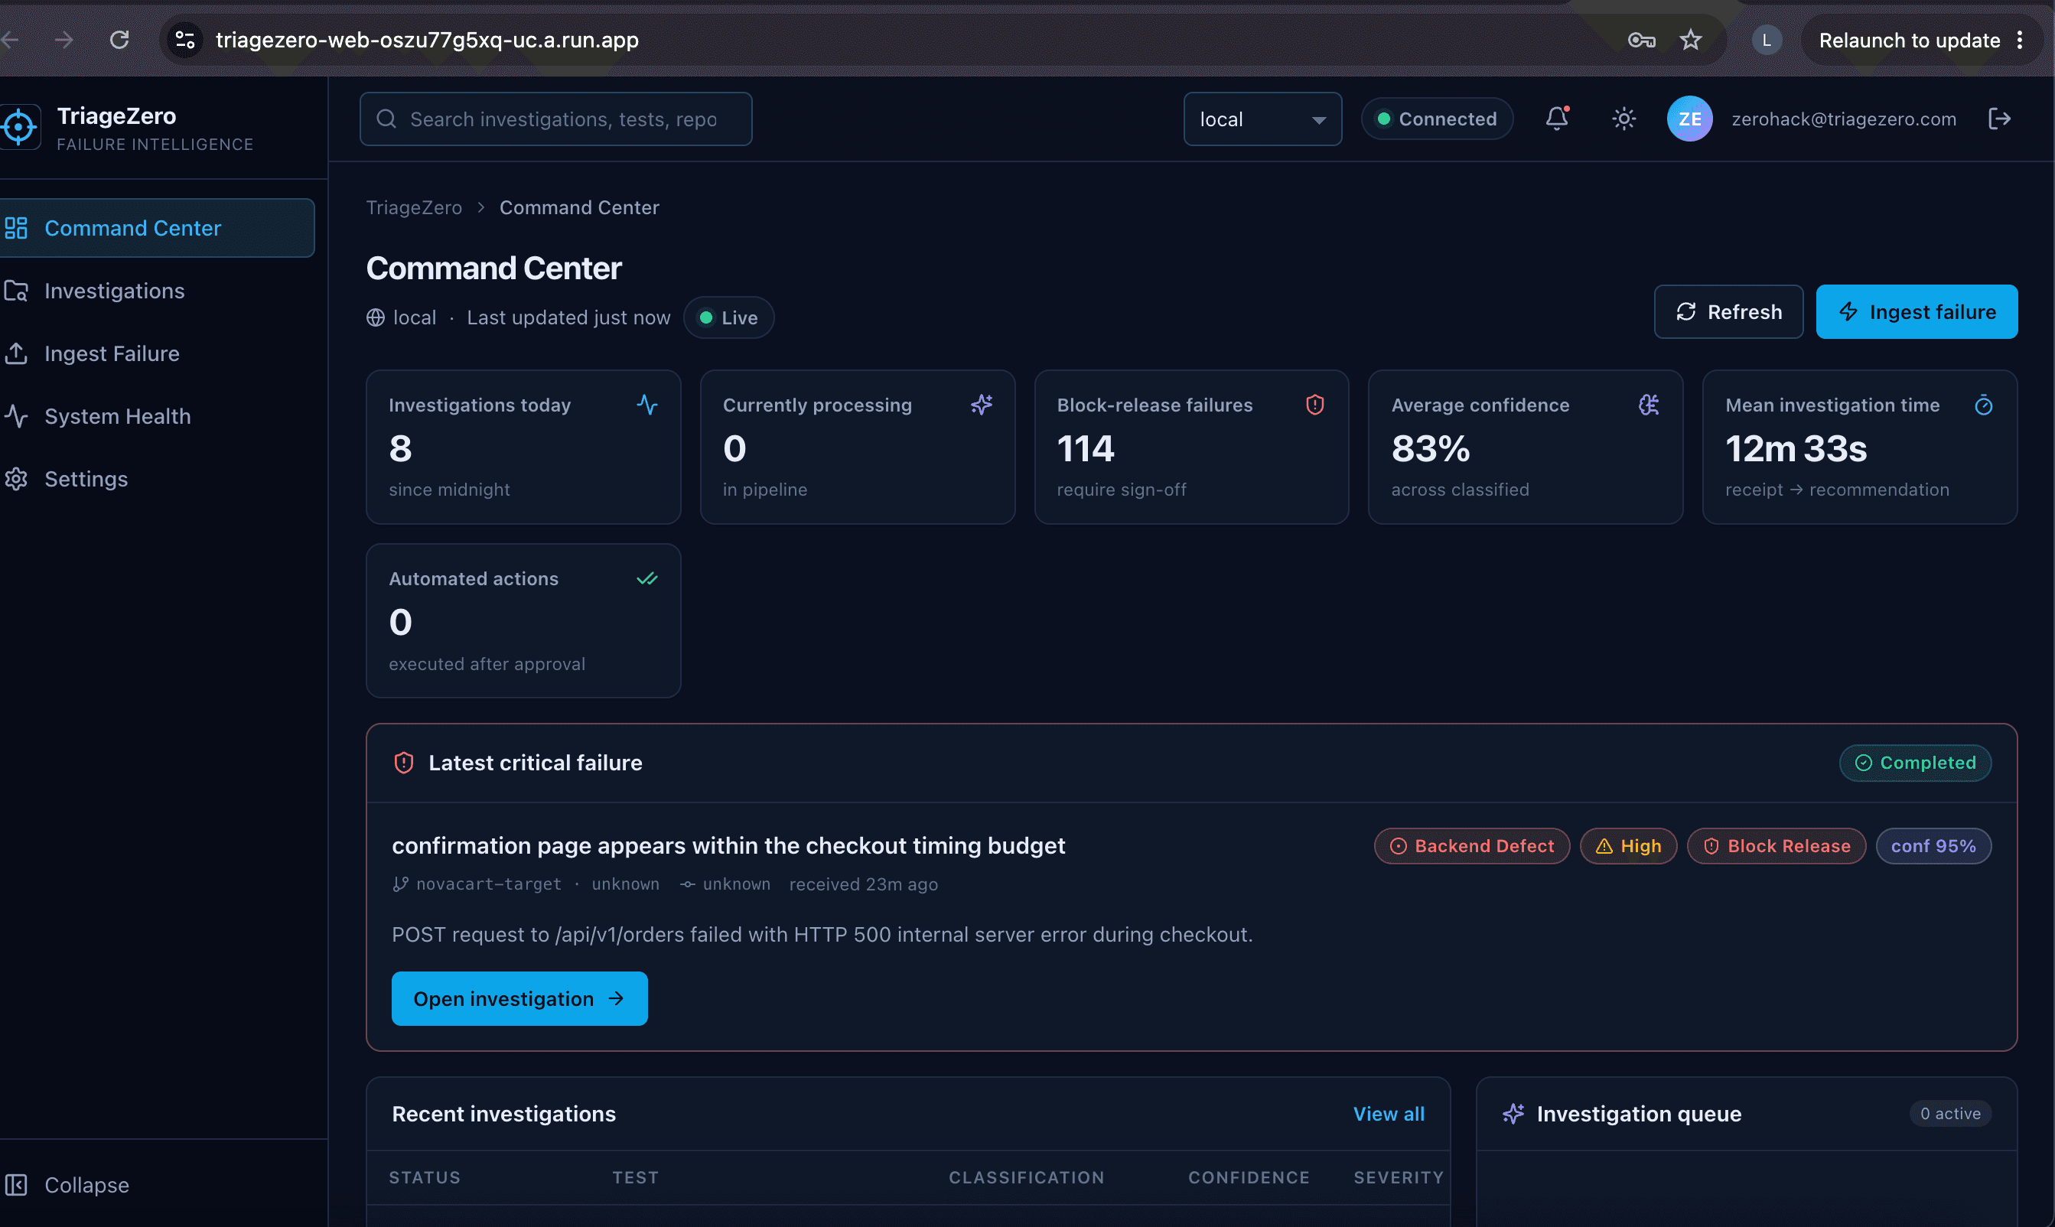Image resolution: width=2055 pixels, height=1227 pixels.
Task: Click the Live status badge
Action: pos(728,317)
